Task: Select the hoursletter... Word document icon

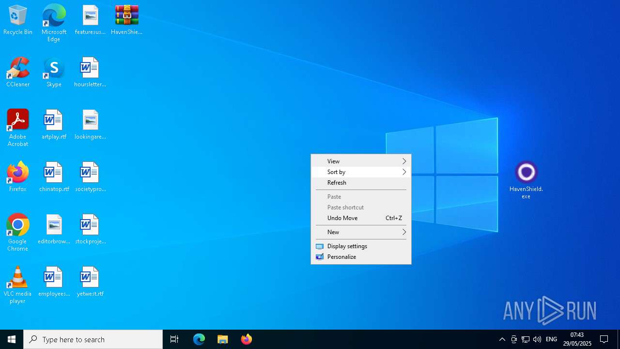Action: [x=90, y=73]
